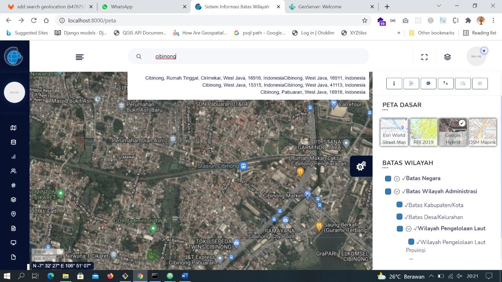Select RBI 2019 basemap

pyautogui.click(x=424, y=132)
